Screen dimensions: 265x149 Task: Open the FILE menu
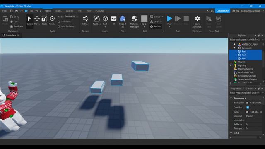(5, 11)
